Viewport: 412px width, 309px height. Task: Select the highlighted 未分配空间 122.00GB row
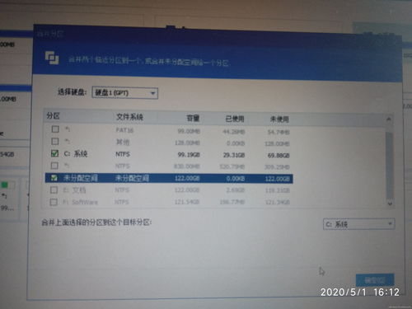click(169, 178)
